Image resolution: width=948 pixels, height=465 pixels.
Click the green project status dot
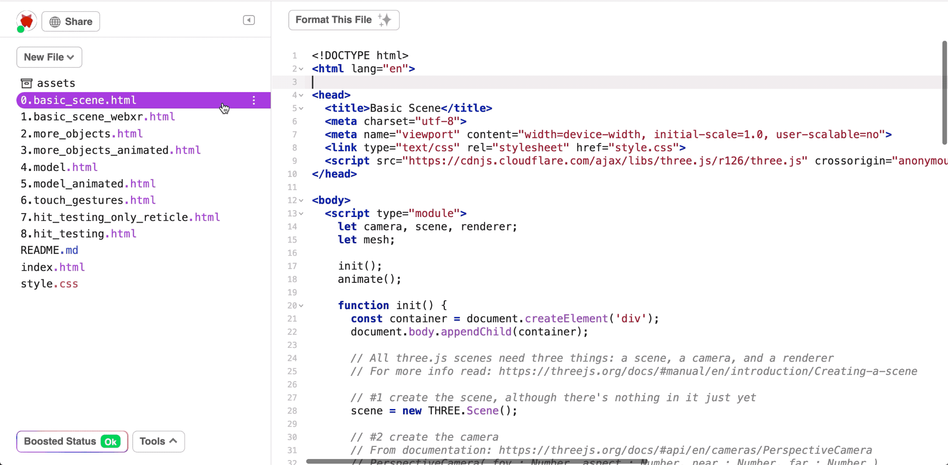tap(20, 30)
